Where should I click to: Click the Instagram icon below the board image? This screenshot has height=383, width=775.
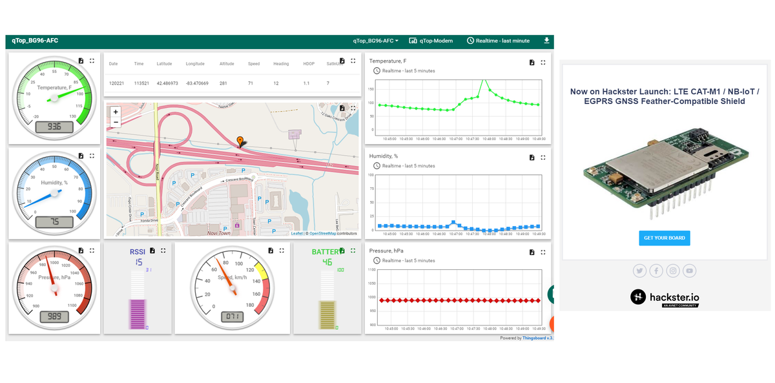pyautogui.click(x=672, y=271)
